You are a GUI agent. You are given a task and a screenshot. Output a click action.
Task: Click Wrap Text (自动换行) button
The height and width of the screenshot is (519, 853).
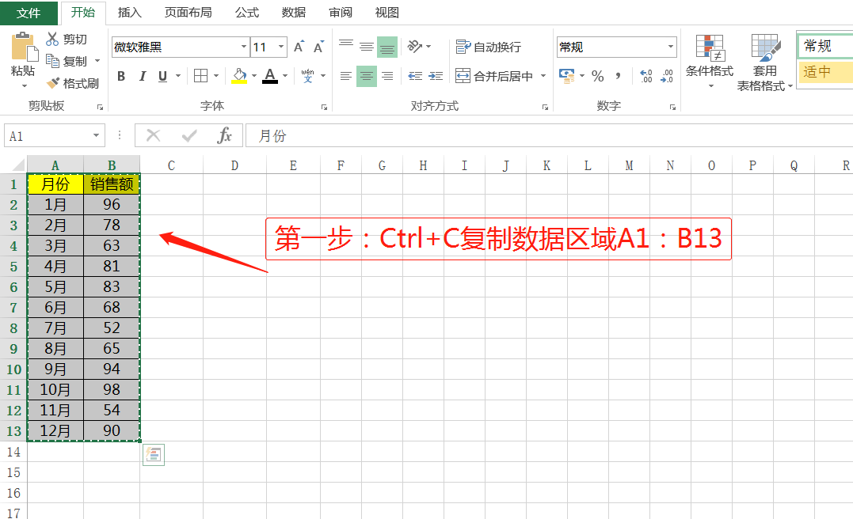(x=488, y=47)
